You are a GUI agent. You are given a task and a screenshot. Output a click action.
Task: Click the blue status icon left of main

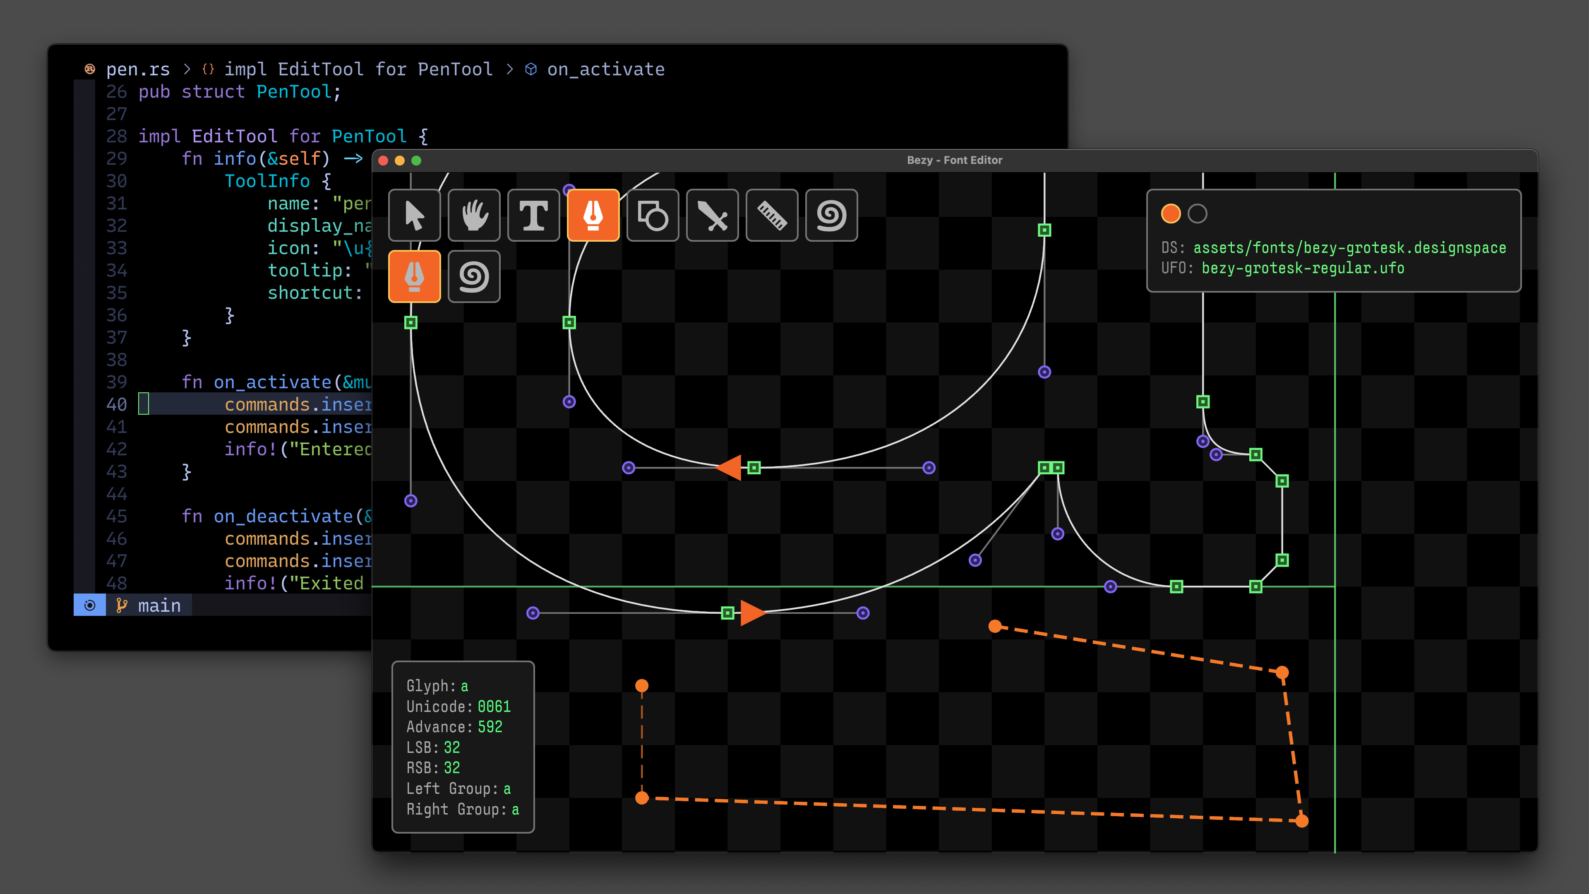(x=89, y=605)
